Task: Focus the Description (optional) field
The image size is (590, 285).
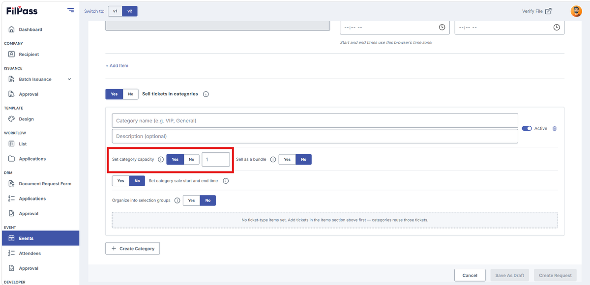Action: pos(315,136)
